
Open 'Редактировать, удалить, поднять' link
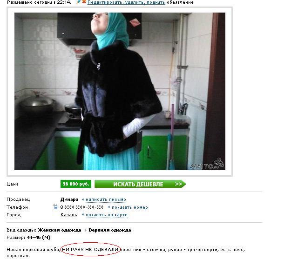point(126,2)
